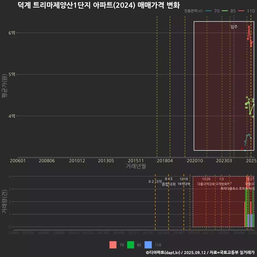Click the highest red 110 data point

click(249, 27)
